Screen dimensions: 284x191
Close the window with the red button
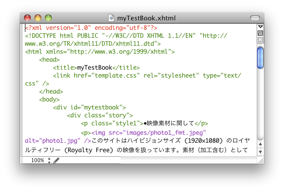tap(27, 18)
